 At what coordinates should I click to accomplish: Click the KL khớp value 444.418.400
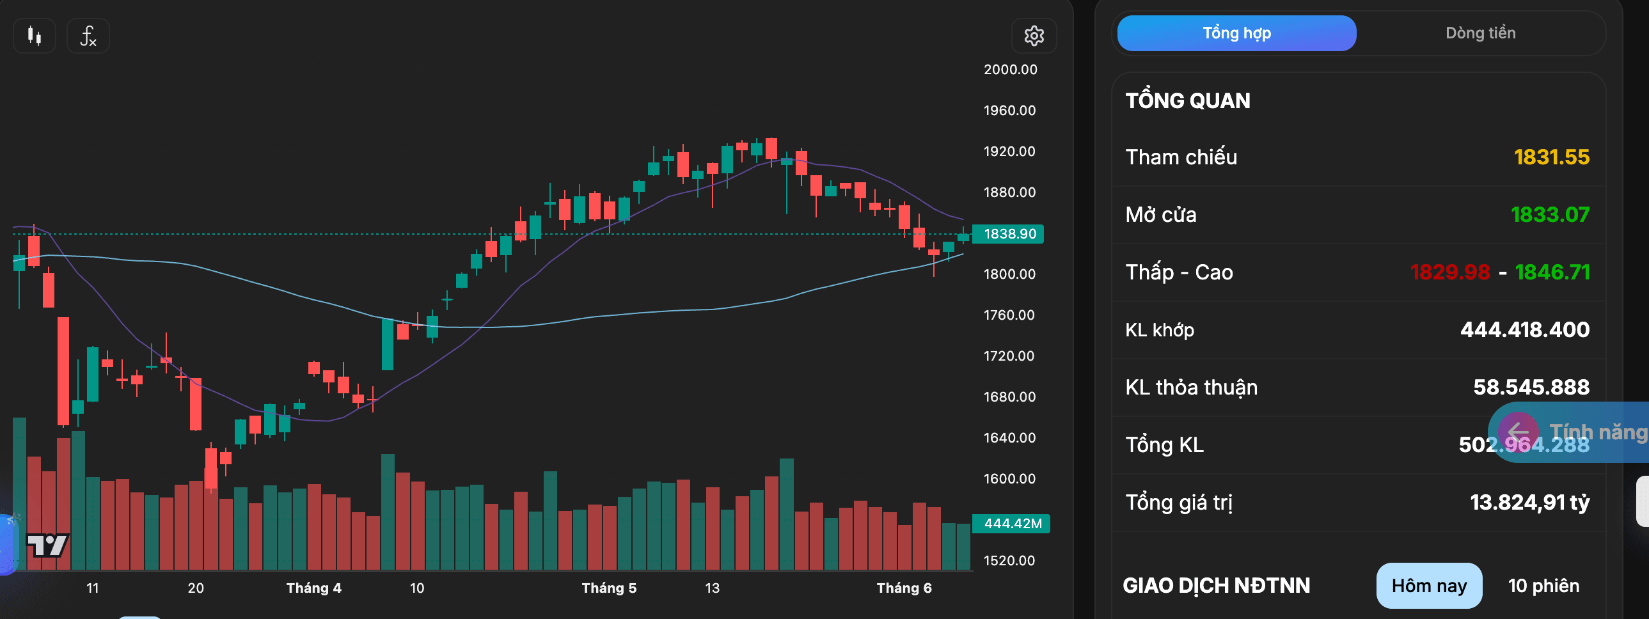(x=1525, y=330)
